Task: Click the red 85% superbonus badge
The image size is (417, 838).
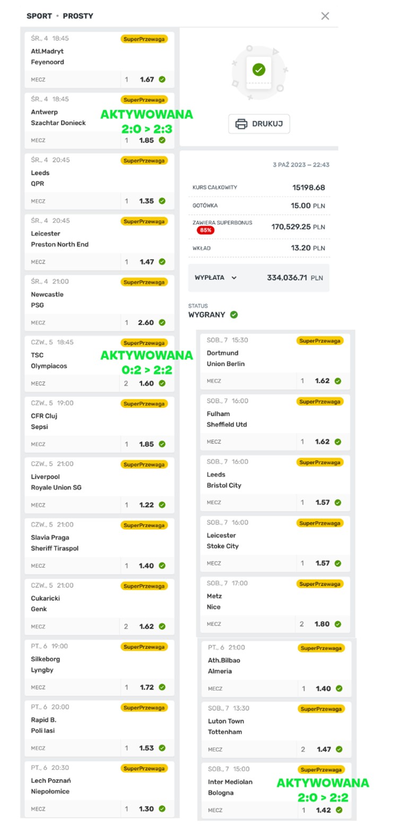Action: [x=206, y=230]
